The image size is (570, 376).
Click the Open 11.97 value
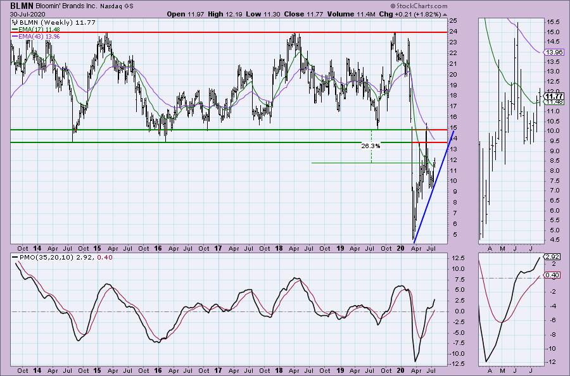186,14
